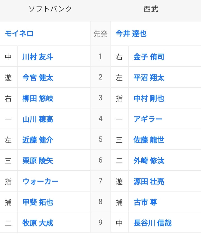Click catcher 甲斐 拓也's name
The width and height of the screenshot is (201, 240).
(38, 202)
